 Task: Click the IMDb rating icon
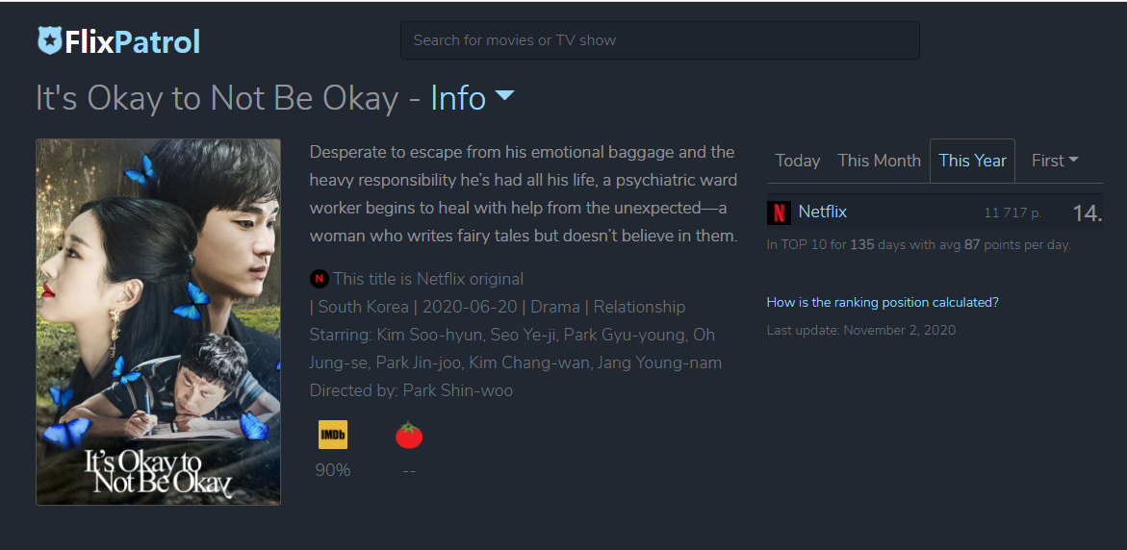[x=333, y=435]
